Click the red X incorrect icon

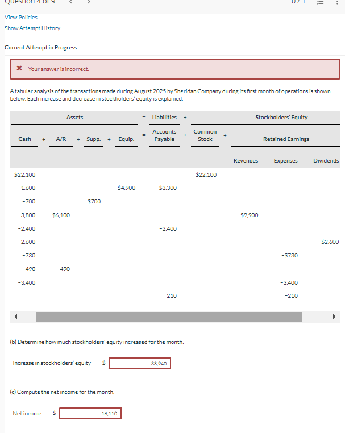coord(19,68)
